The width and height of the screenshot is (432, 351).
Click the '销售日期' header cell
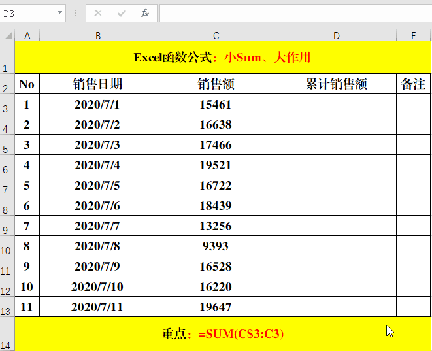[x=98, y=84]
